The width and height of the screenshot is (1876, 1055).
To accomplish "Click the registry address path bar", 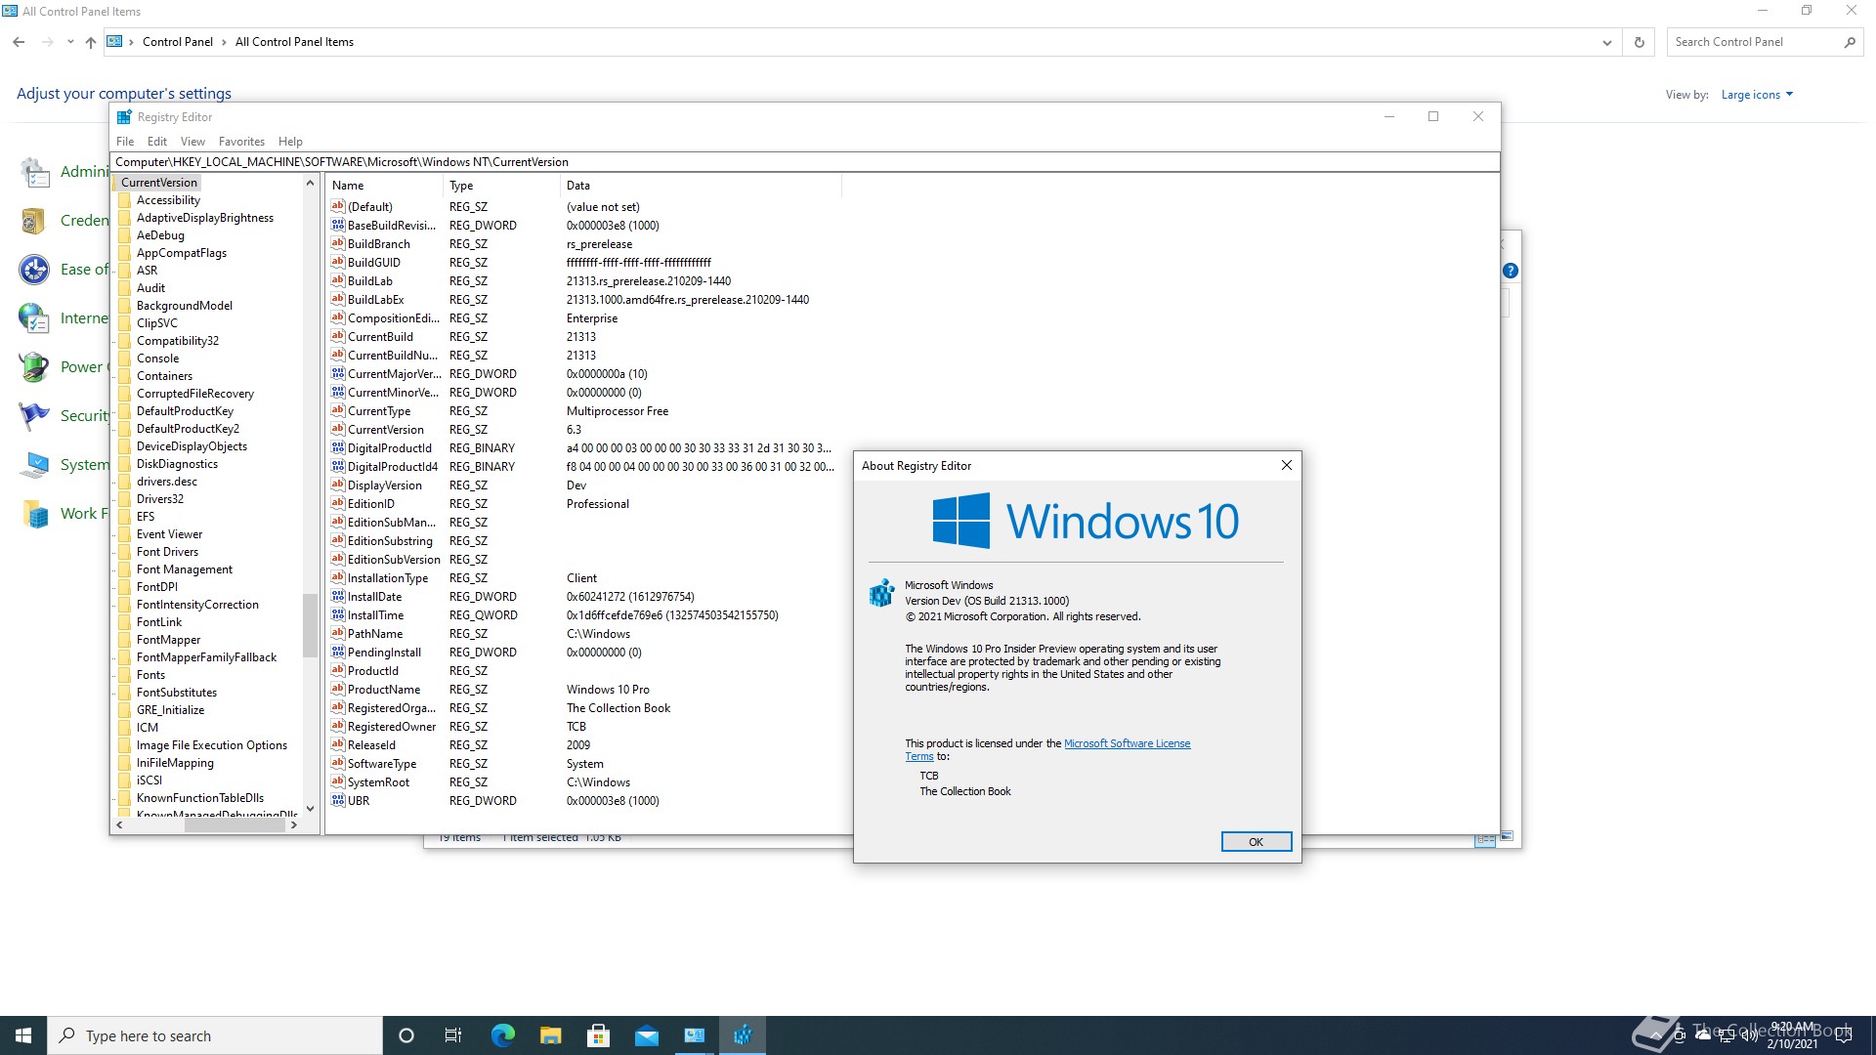I will coord(804,162).
